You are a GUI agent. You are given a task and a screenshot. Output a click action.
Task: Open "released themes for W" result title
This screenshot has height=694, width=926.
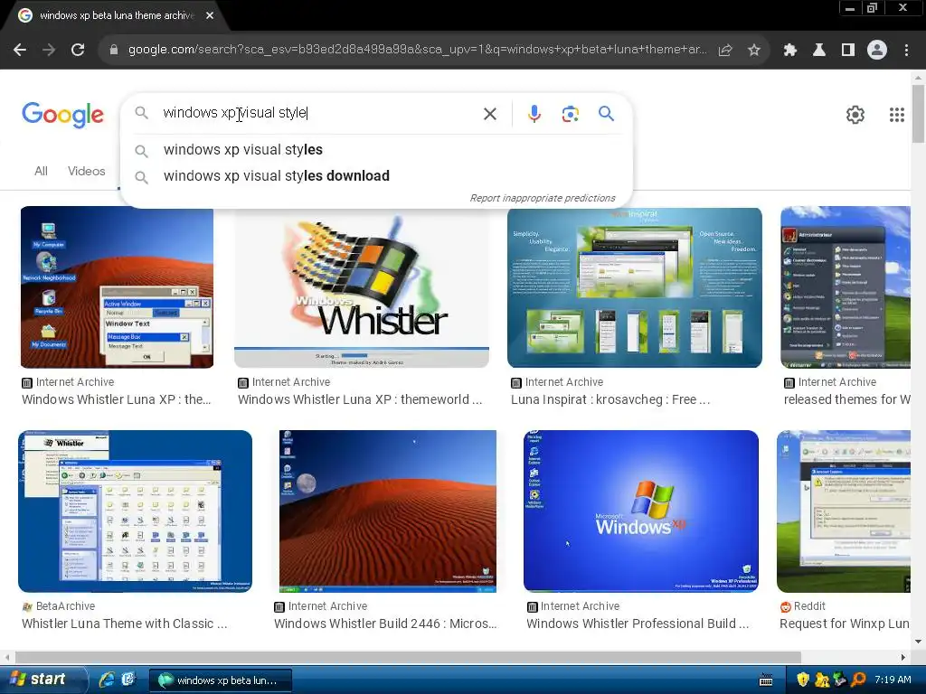(x=846, y=399)
